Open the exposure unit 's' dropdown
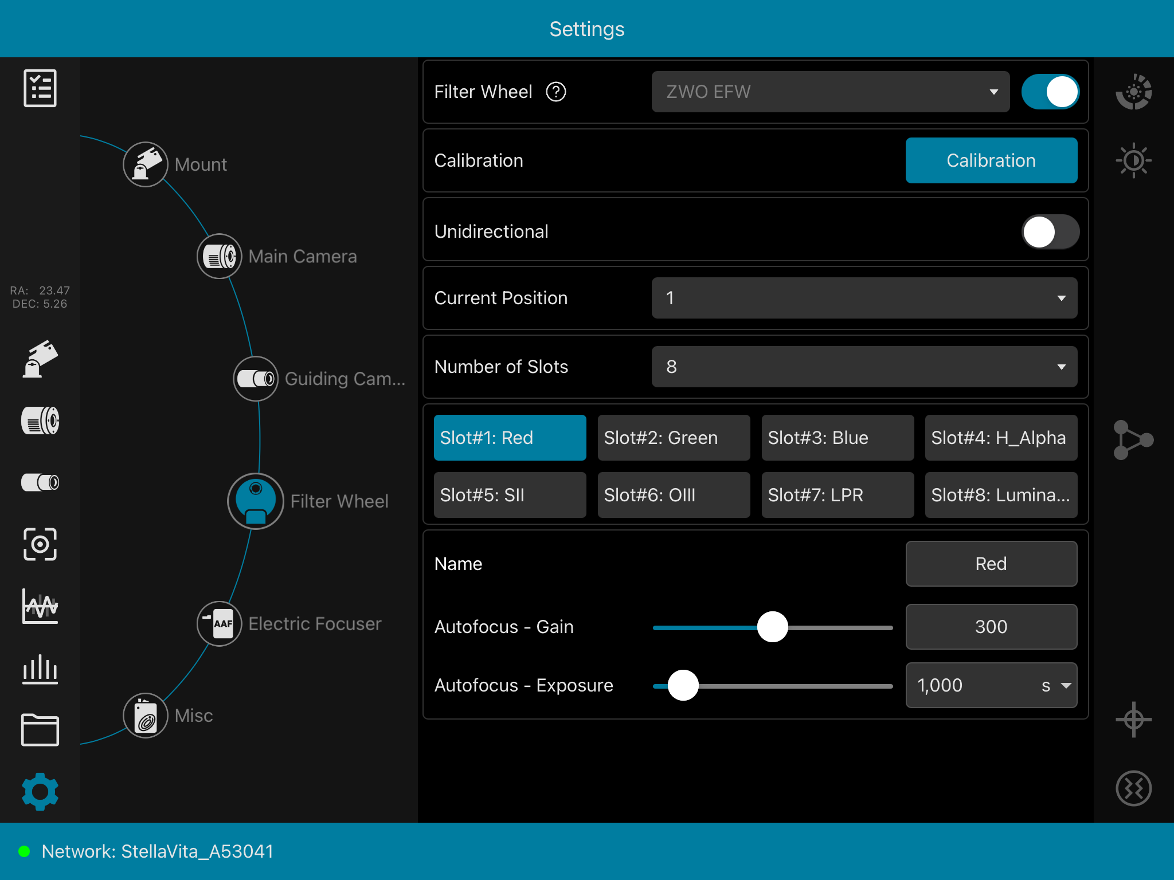This screenshot has width=1174, height=880. click(1056, 685)
